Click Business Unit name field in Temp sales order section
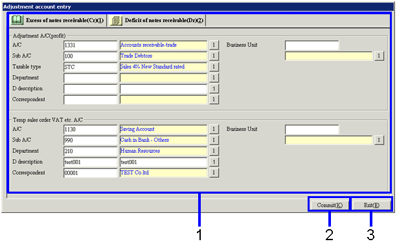 point(328,140)
